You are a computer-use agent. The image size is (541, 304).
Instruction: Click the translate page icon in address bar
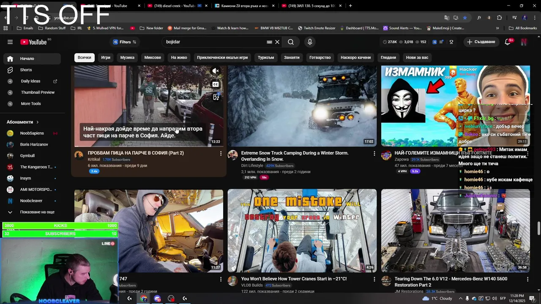pyautogui.click(x=447, y=18)
